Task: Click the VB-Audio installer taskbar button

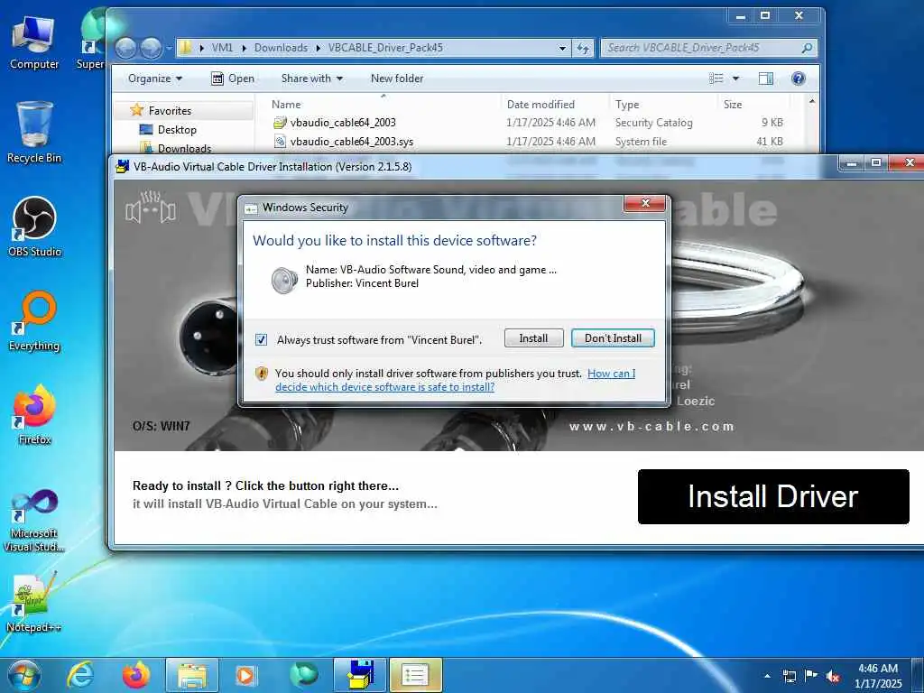Action: [x=359, y=675]
